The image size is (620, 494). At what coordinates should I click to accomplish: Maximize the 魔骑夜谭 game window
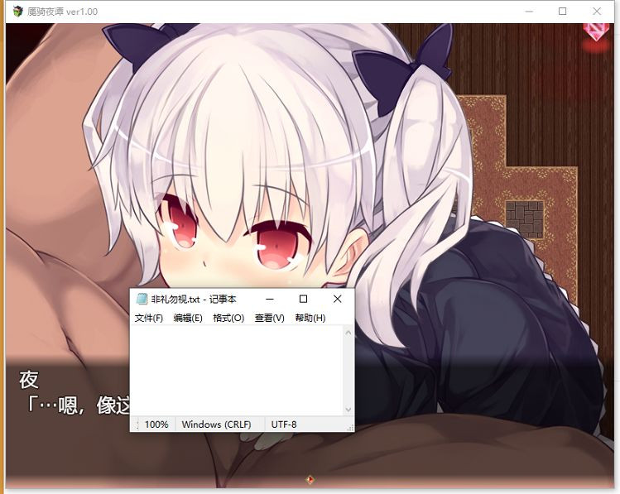point(563,12)
